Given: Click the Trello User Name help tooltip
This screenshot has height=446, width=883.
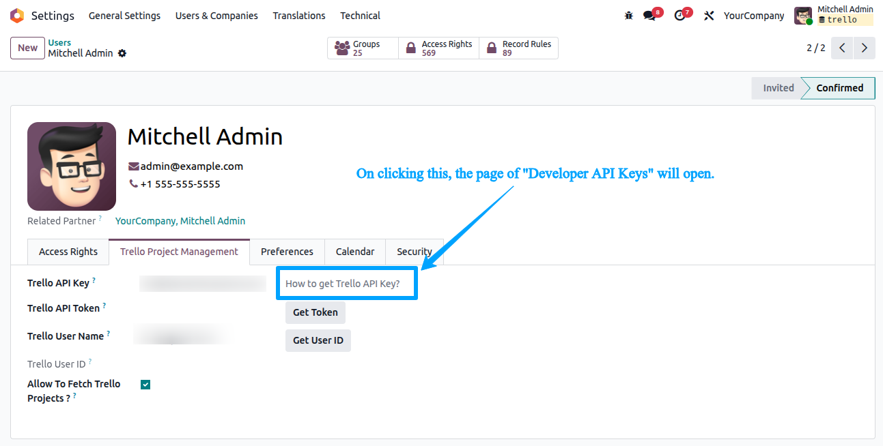Looking at the screenshot, I should click(x=109, y=333).
